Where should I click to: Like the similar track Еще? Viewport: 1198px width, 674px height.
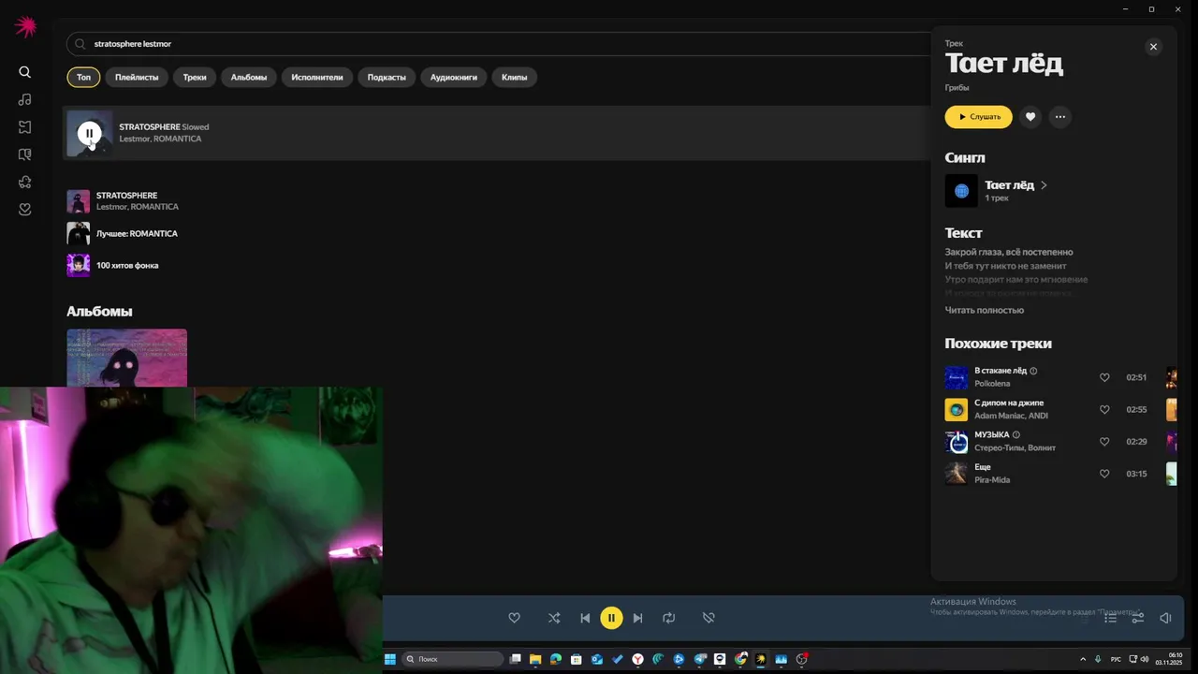point(1104,474)
